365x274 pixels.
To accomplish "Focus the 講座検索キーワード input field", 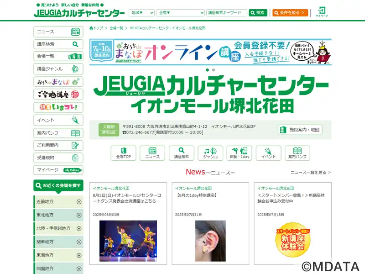I will [x=226, y=13].
